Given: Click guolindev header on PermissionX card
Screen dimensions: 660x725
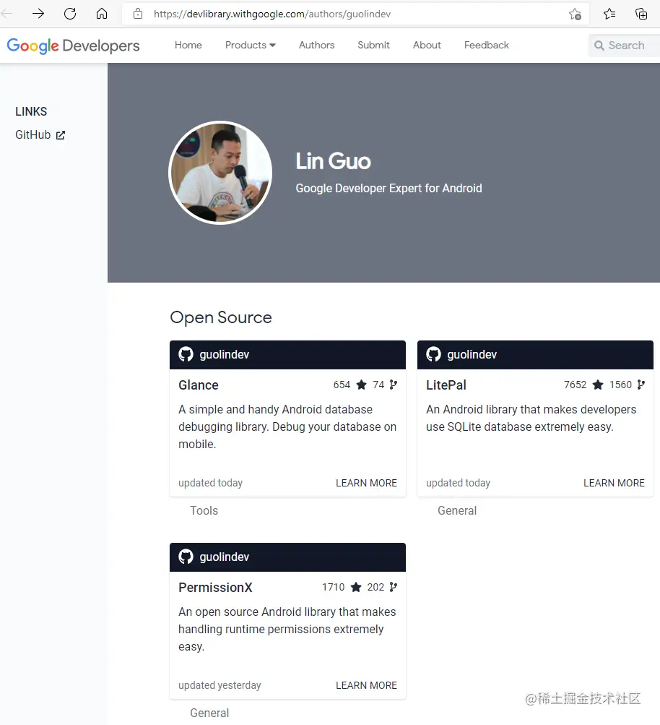Looking at the screenshot, I should tap(287, 557).
